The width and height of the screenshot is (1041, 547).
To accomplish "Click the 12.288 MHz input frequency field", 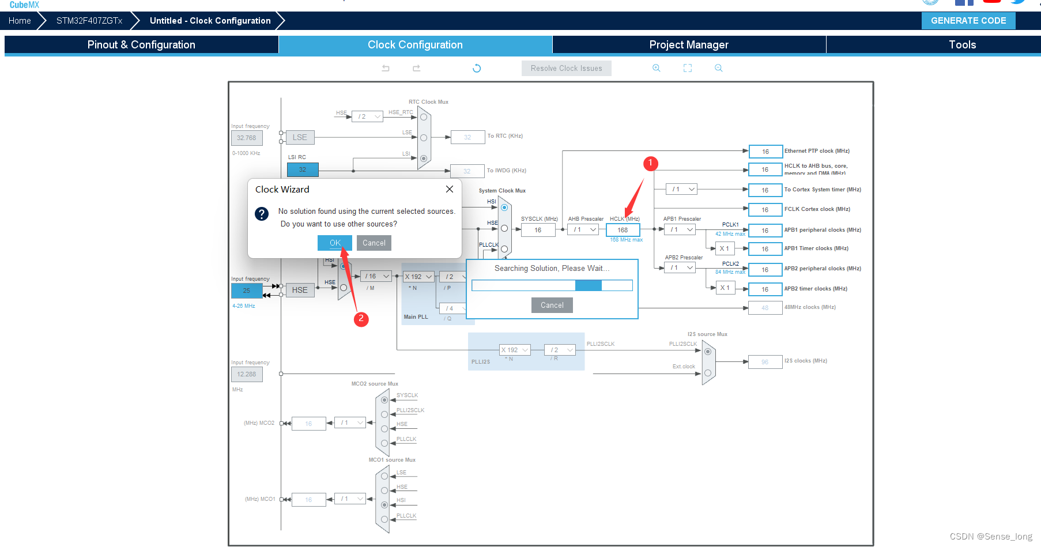I will coord(247,374).
